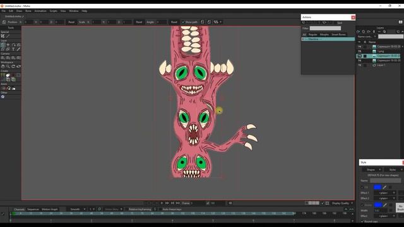The width and height of the screenshot is (404, 227).
Task: Click the first Special section tool icon
Action: [x=3, y=36]
